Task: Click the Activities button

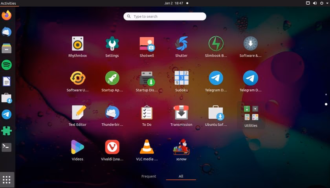Action: (8, 3)
